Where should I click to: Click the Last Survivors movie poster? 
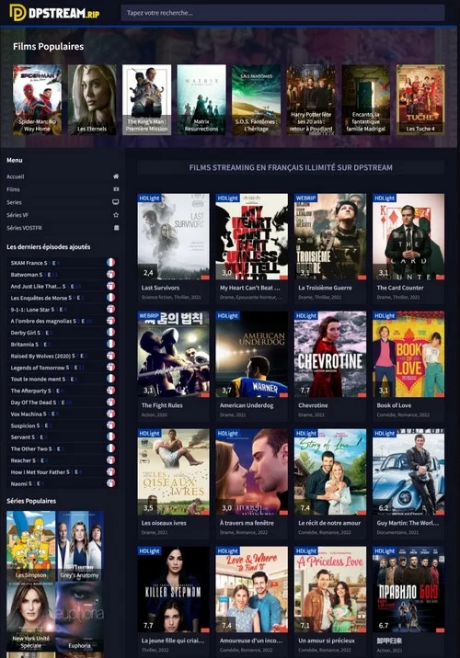173,236
